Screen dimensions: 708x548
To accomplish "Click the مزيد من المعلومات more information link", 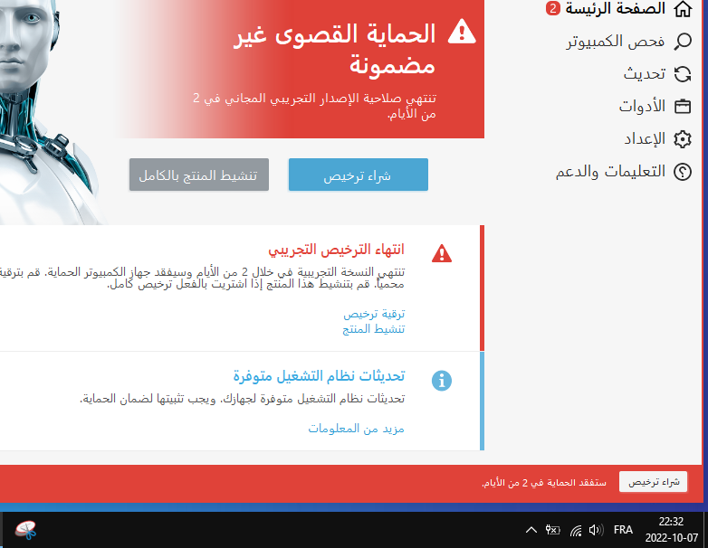I will pyautogui.click(x=356, y=428).
